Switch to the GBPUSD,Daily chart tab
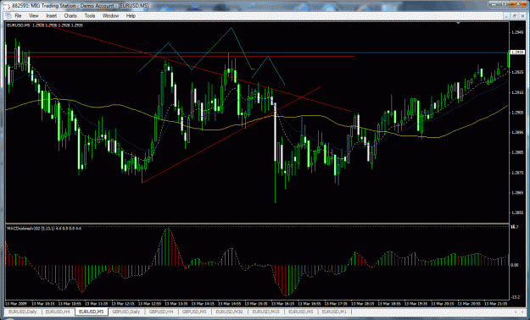Image resolution: width=530 pixels, height=320 pixels. coord(126,312)
